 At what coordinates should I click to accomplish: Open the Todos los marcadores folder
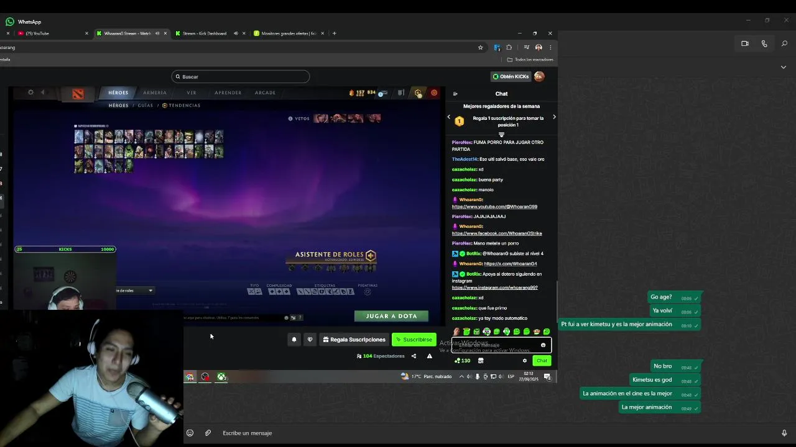[x=530, y=60]
